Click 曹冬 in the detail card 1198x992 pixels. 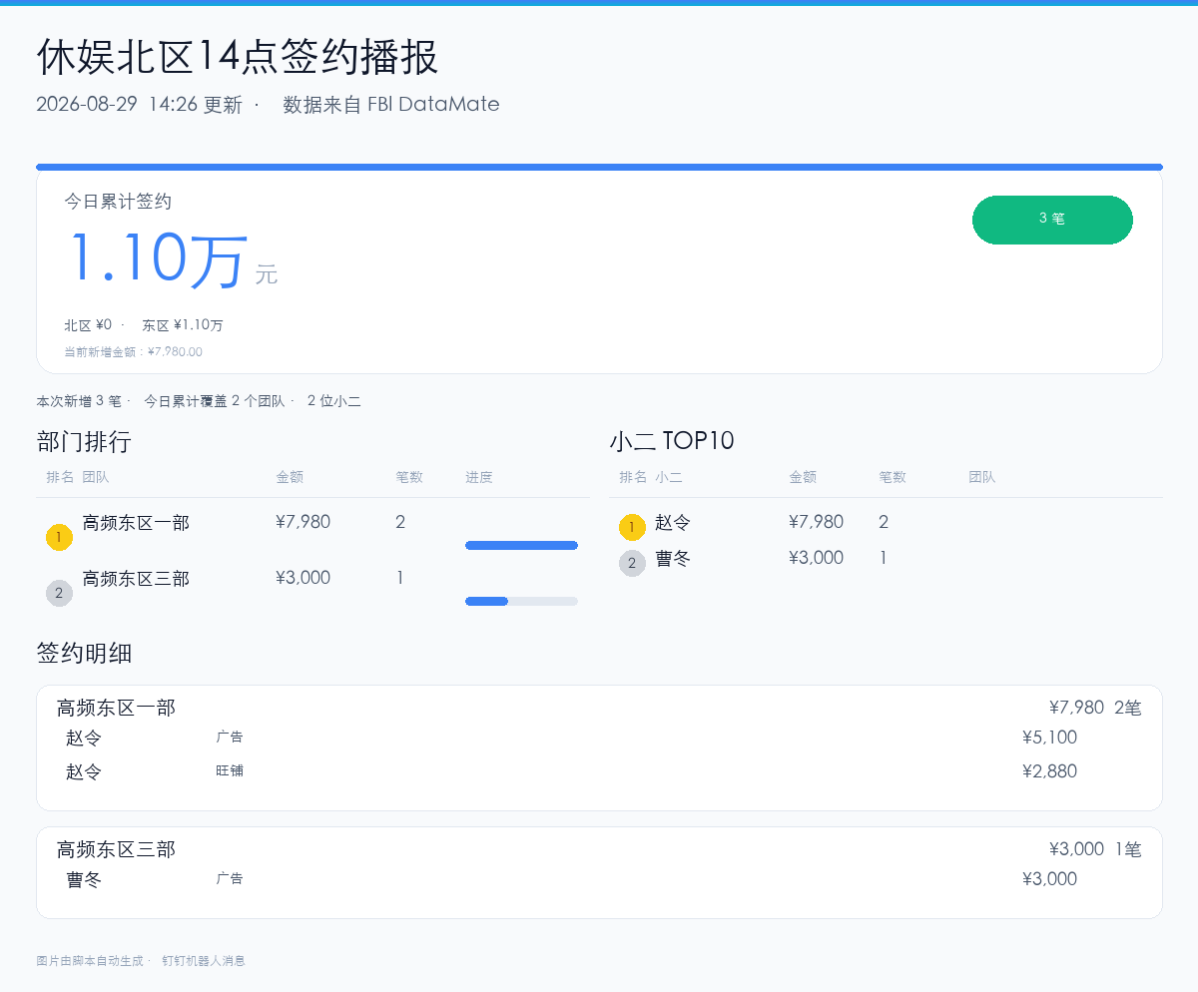(84, 880)
